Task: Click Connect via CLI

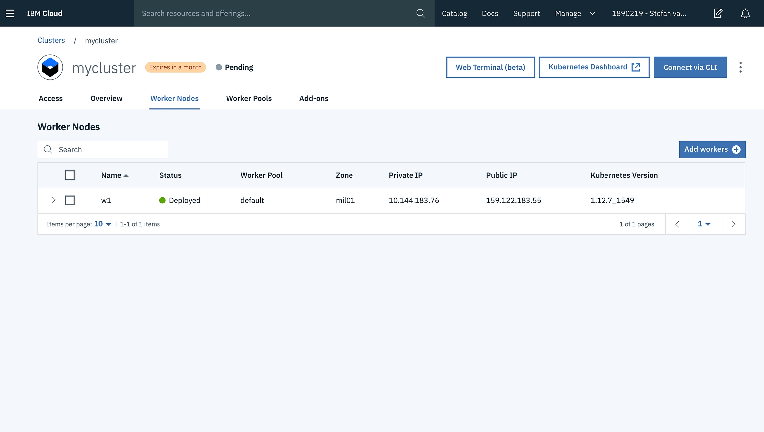Action: point(690,67)
